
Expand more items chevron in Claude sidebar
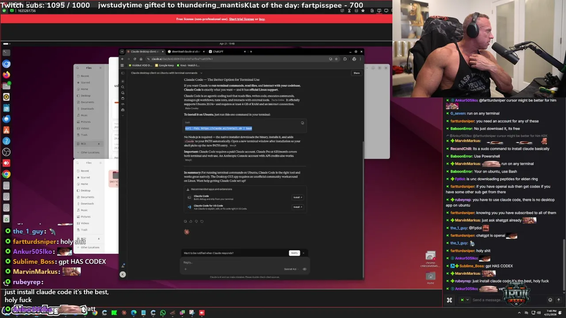click(x=122, y=115)
